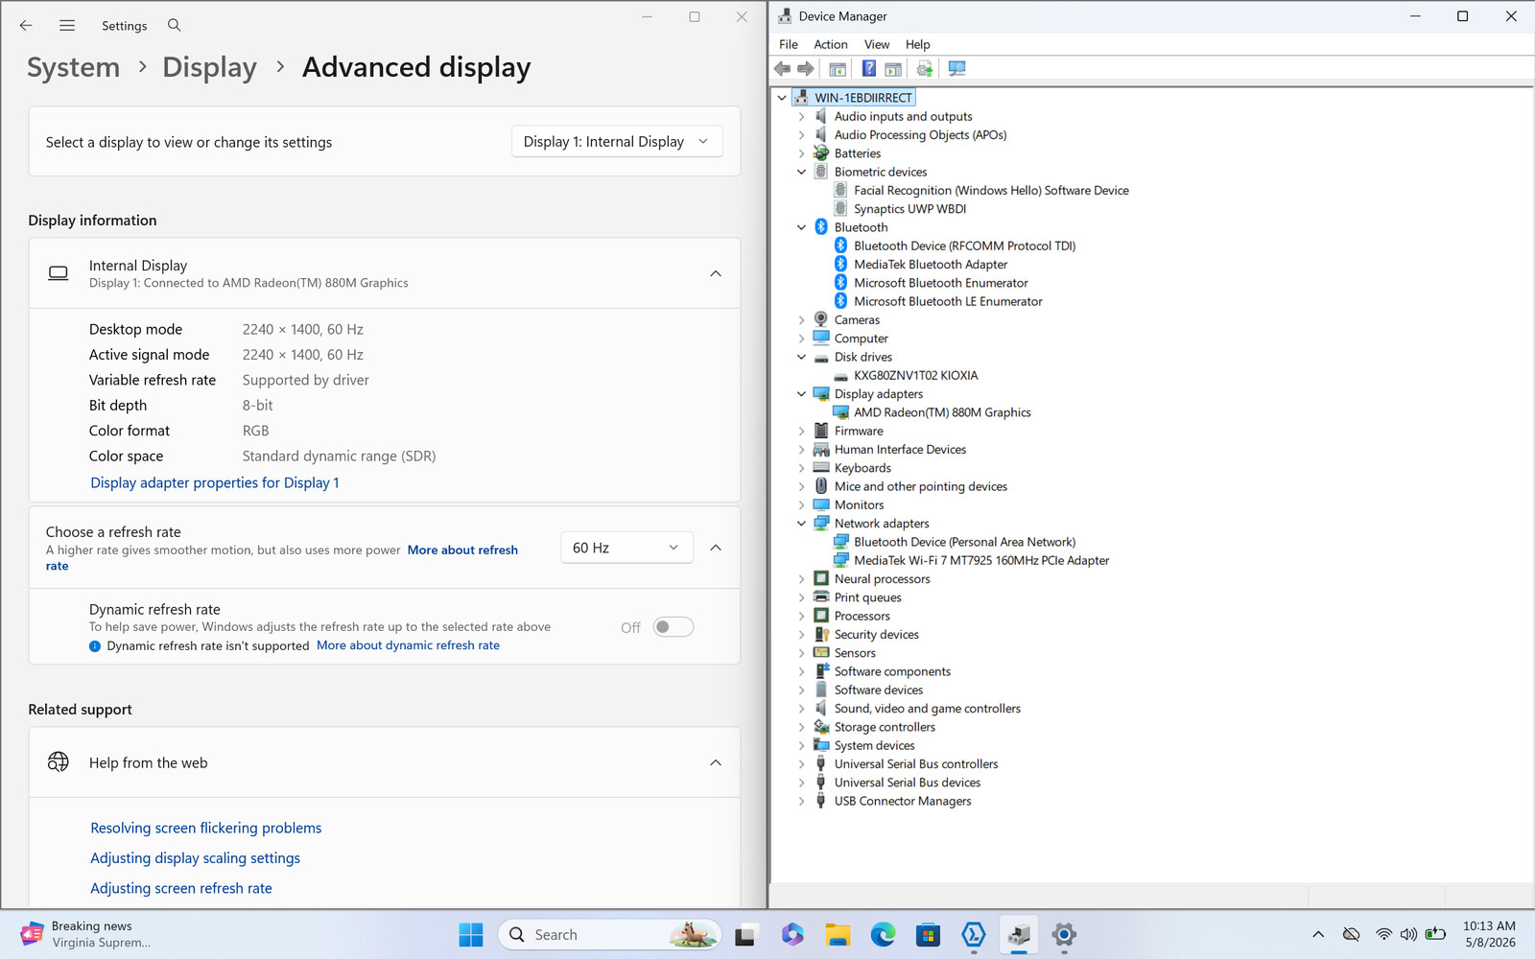1535x959 pixels.
Task: Navigate to System in the breadcrumb
Action: [74, 67]
